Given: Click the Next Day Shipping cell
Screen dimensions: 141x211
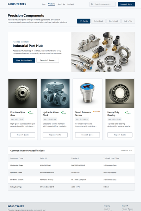Looking at the screenshot, I should click(x=110, y=173).
